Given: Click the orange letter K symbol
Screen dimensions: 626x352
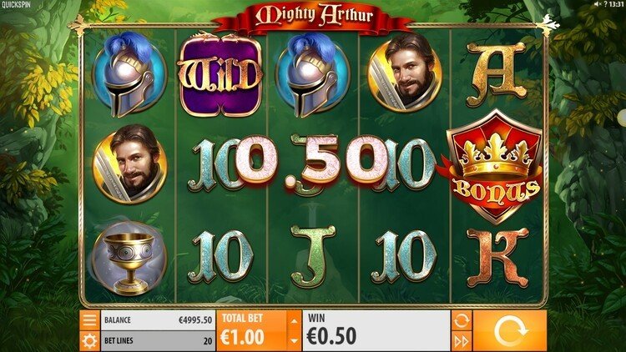Looking at the screenshot, I should 497,257.
